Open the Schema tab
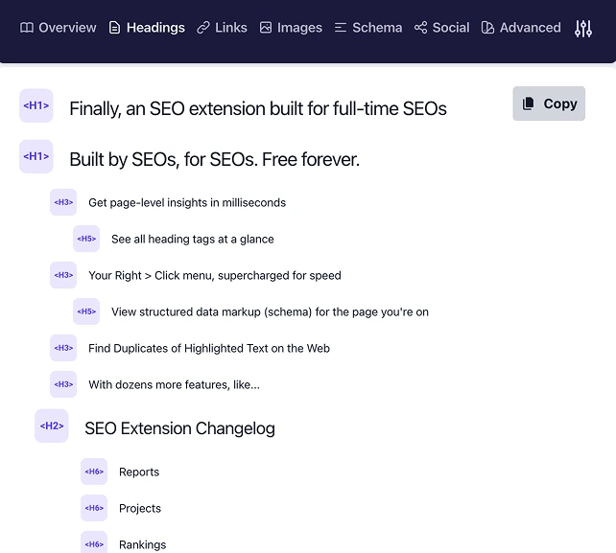Screen dimensions: 616x553 (367, 28)
